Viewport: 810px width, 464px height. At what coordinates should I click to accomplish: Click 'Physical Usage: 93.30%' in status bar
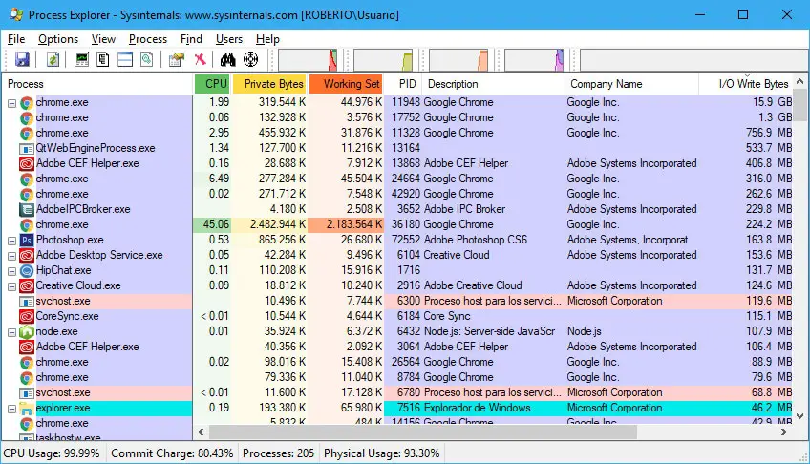(x=382, y=453)
